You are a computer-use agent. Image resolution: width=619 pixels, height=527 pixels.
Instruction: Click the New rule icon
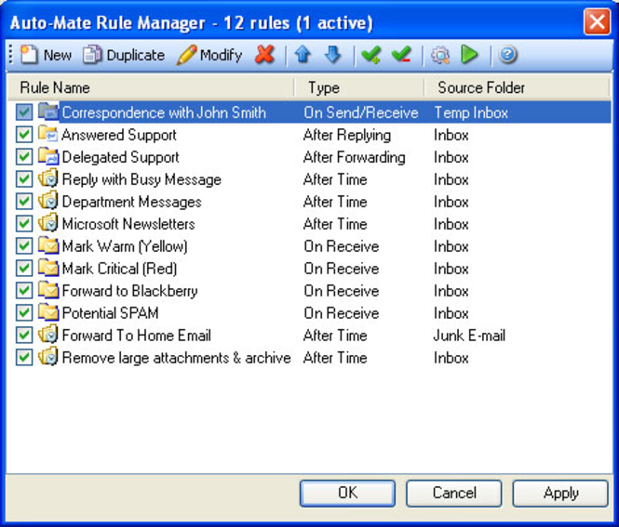click(x=29, y=55)
